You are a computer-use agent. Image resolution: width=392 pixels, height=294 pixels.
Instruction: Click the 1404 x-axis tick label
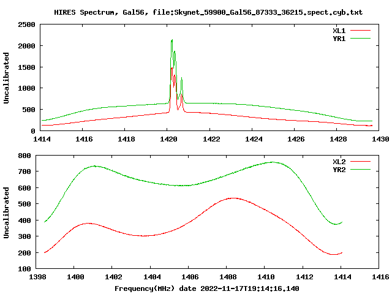pos(152,277)
